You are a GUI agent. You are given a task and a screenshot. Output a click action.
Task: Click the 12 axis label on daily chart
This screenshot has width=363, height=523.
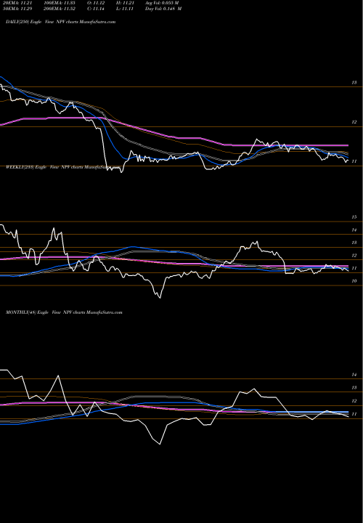click(x=355, y=122)
